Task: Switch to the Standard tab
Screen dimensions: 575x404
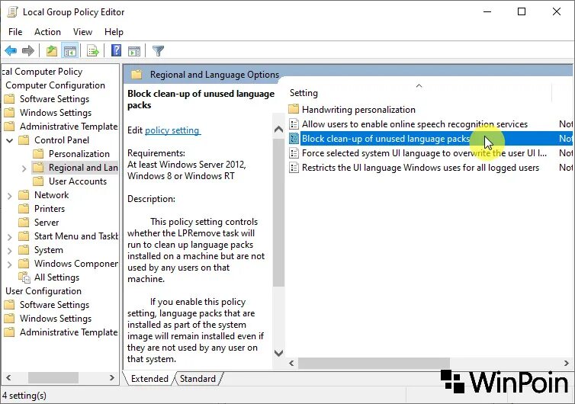Action: coord(198,378)
